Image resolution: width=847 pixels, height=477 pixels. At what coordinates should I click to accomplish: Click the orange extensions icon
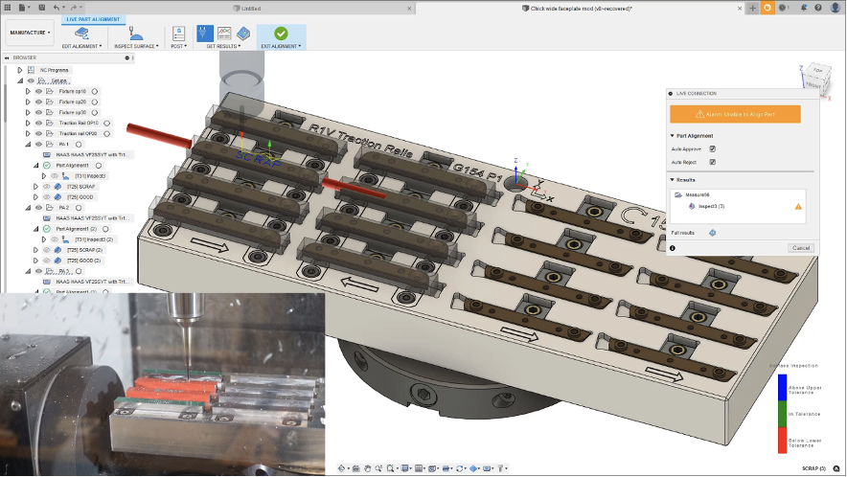tap(767, 8)
